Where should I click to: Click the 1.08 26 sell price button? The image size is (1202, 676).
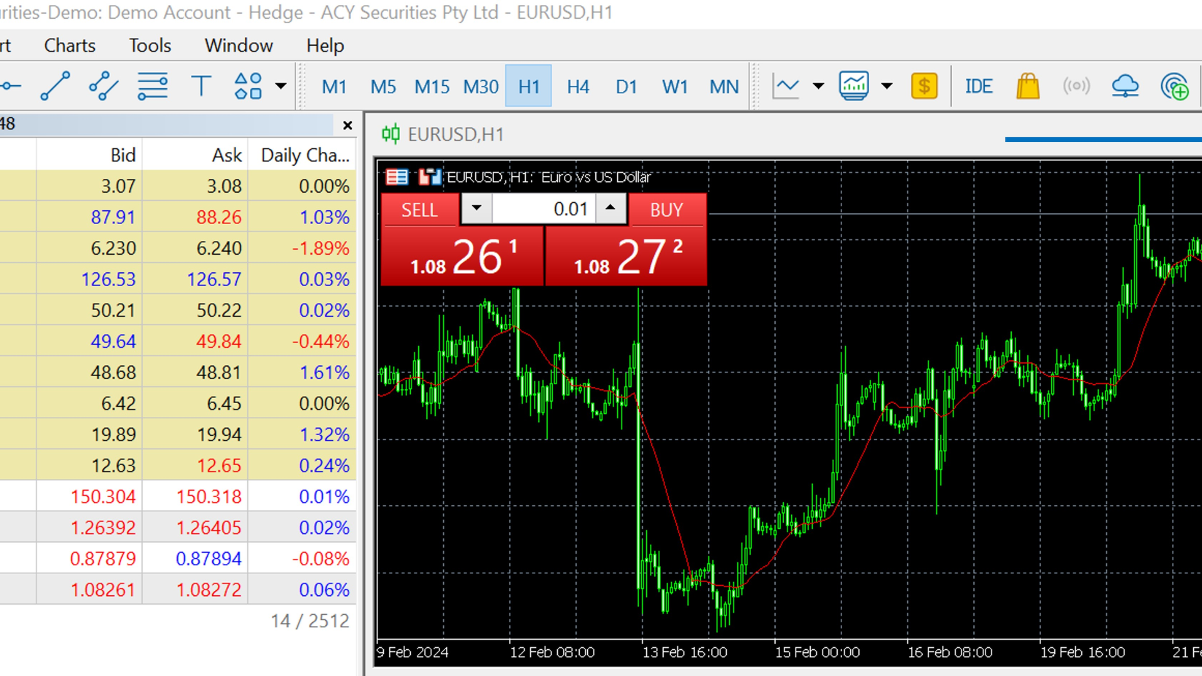(462, 256)
